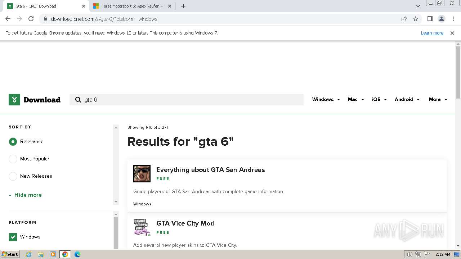Uncheck the Windows platform checkbox
The image size is (461, 259).
[x=13, y=237]
